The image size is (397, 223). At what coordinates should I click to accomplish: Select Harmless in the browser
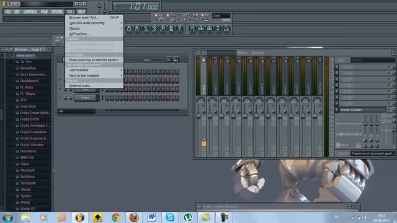[x=28, y=151]
